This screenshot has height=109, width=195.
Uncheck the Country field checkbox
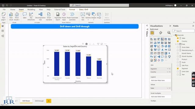178,41
